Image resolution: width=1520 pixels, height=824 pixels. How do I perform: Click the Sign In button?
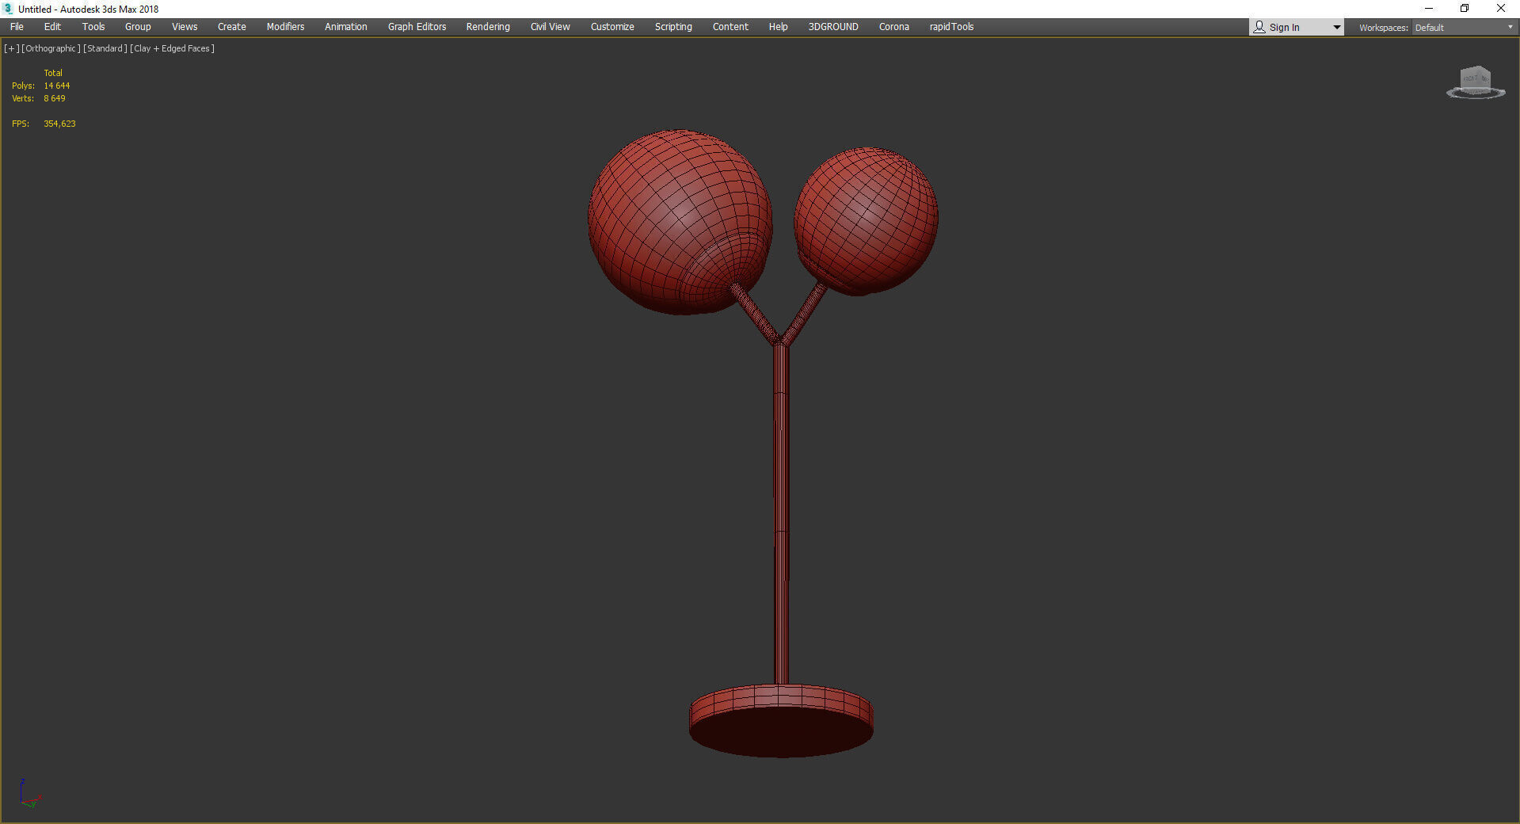tap(1289, 28)
